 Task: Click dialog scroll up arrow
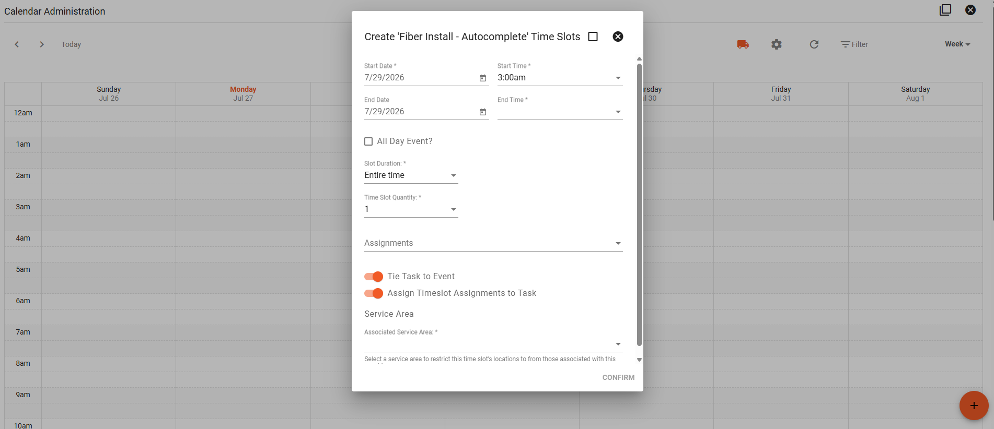639,59
